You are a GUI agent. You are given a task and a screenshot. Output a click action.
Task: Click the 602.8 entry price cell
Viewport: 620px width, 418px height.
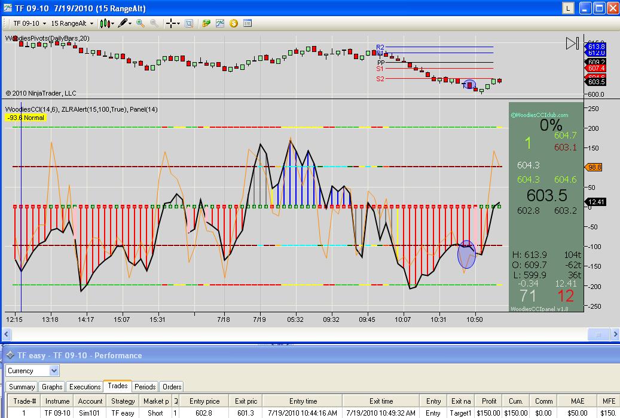click(204, 413)
